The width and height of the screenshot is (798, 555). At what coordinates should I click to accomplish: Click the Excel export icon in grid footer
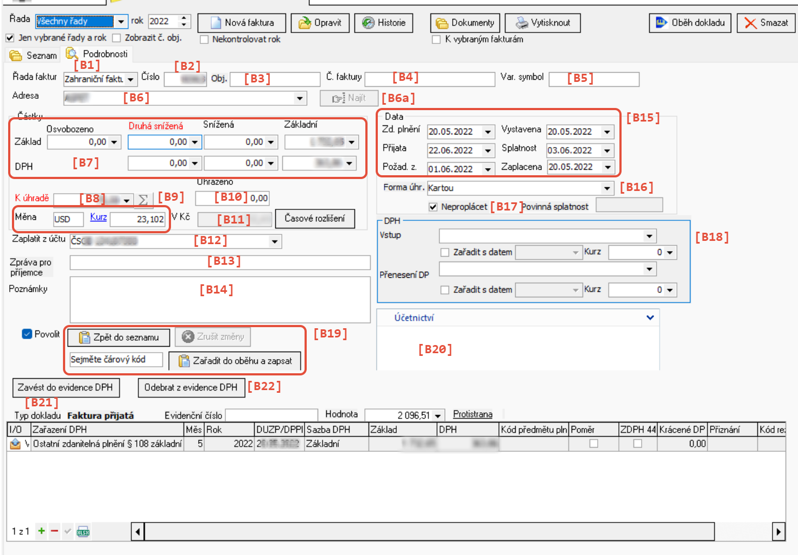click(x=83, y=532)
